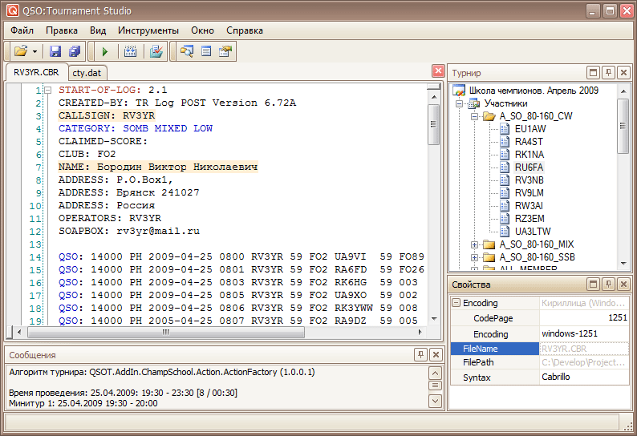This screenshot has width=637, height=436.
Task: Click the Save All toolbar icon
Action: point(75,51)
